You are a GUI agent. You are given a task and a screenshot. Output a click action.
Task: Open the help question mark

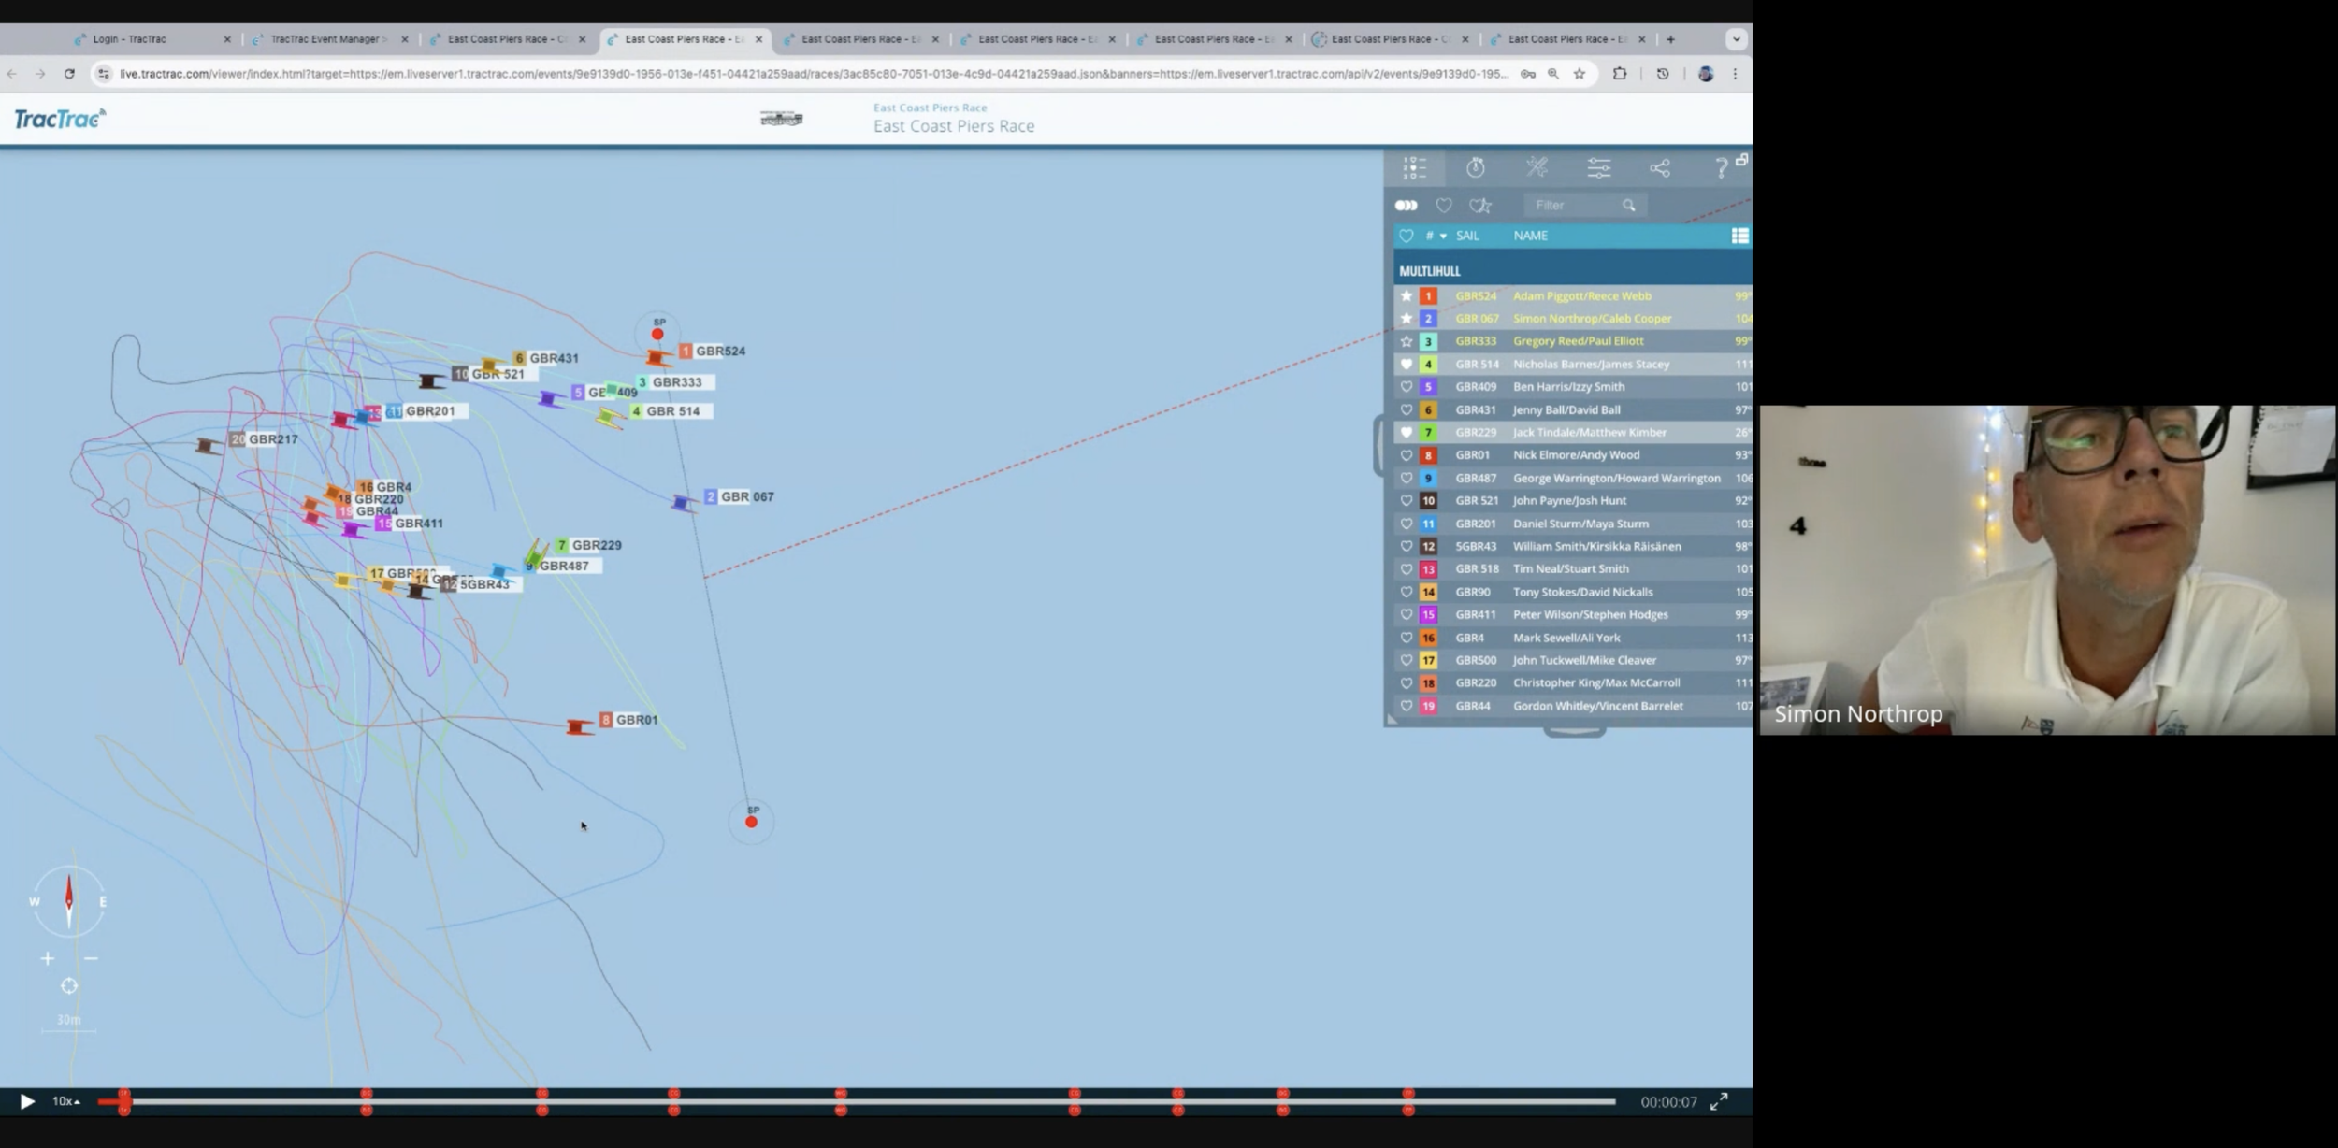coord(1721,168)
